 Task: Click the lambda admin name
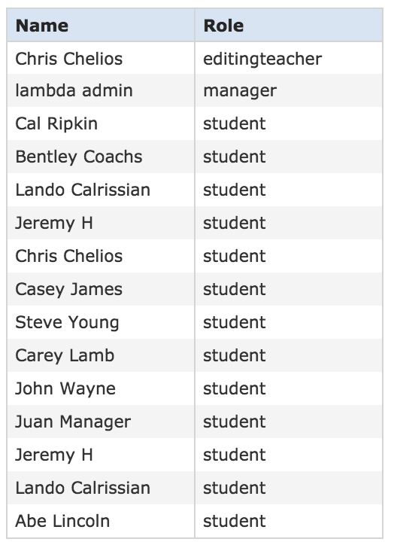tap(74, 90)
